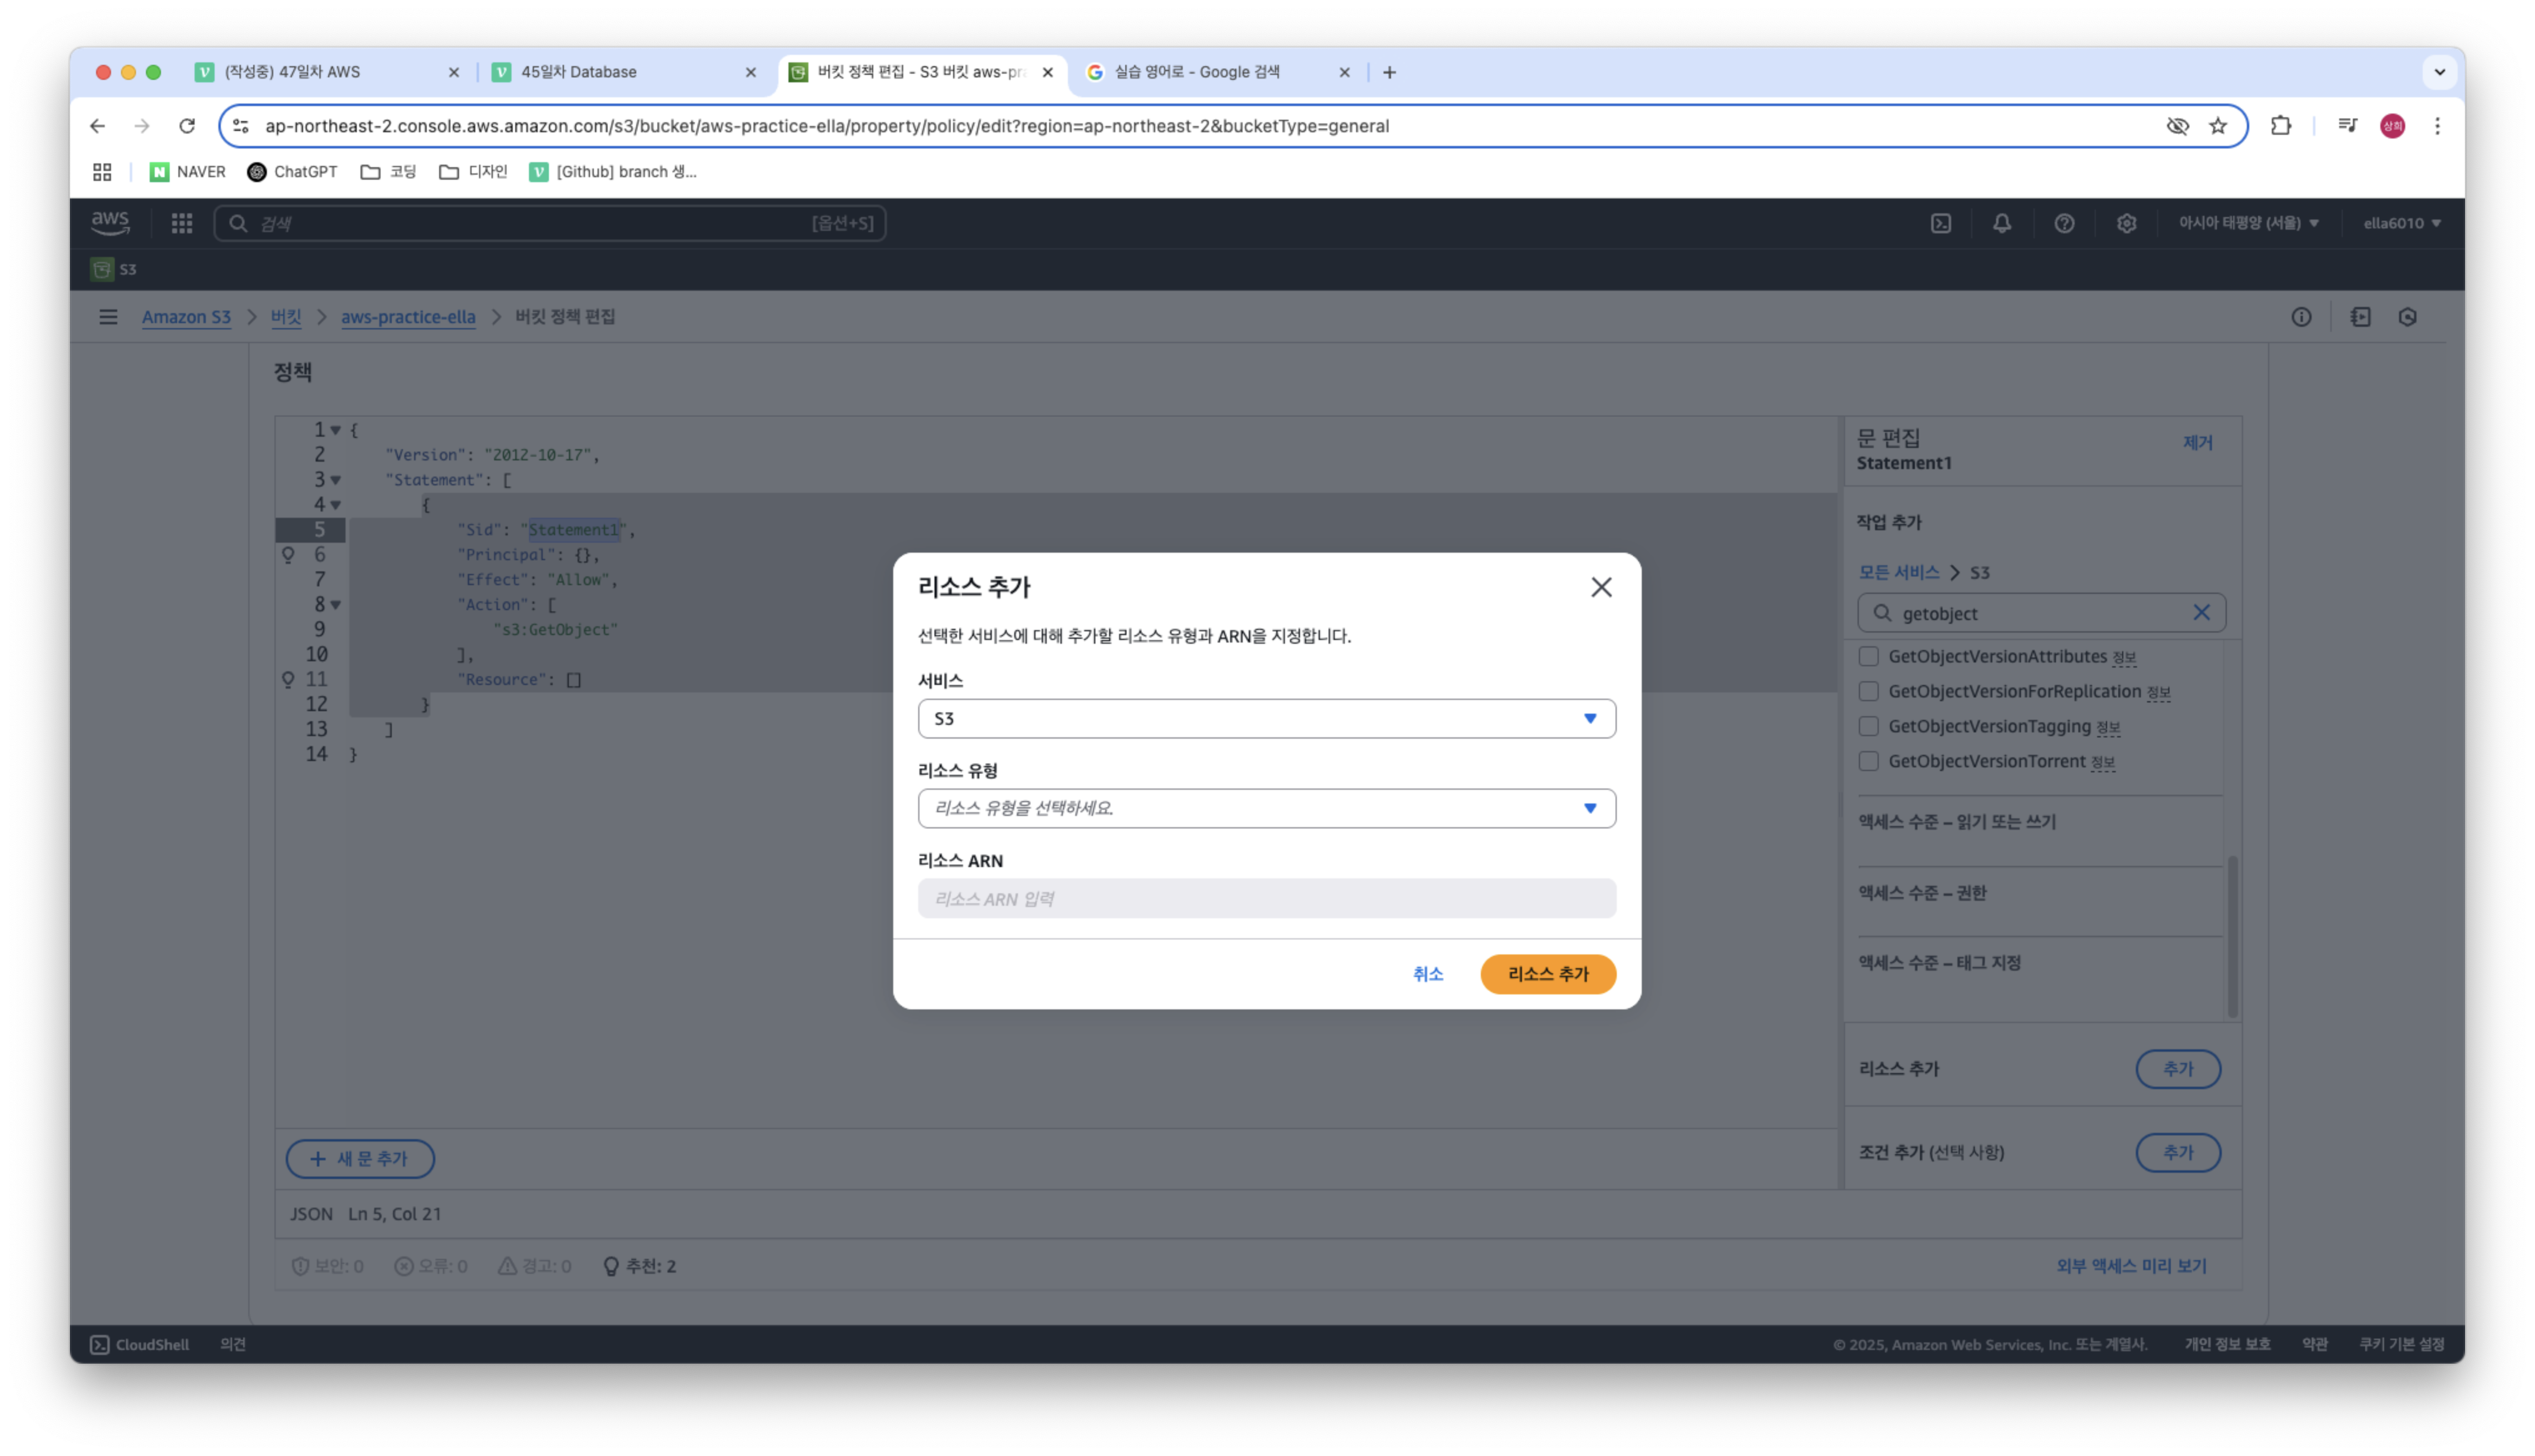
Task: Go to aws-practice-ella breadcrumb
Action: 408,317
